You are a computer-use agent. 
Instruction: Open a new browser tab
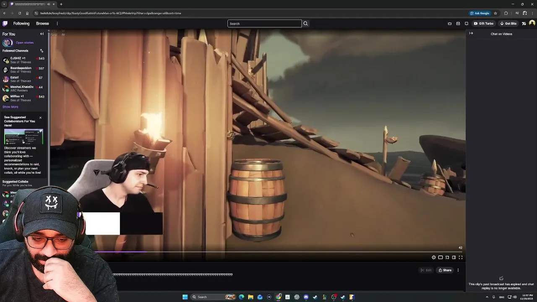61,4
